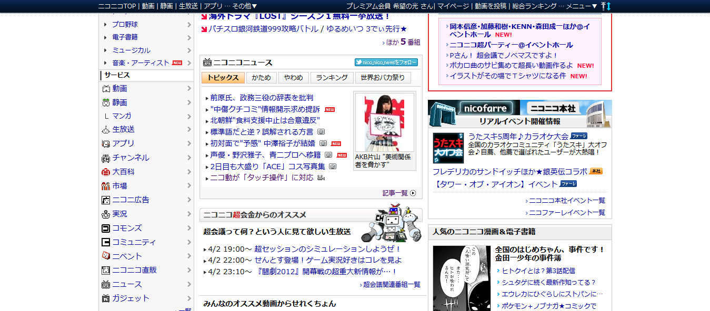Click the 記事一覧 arrow icon
The width and height of the screenshot is (710, 311).
pyautogui.click(x=413, y=193)
